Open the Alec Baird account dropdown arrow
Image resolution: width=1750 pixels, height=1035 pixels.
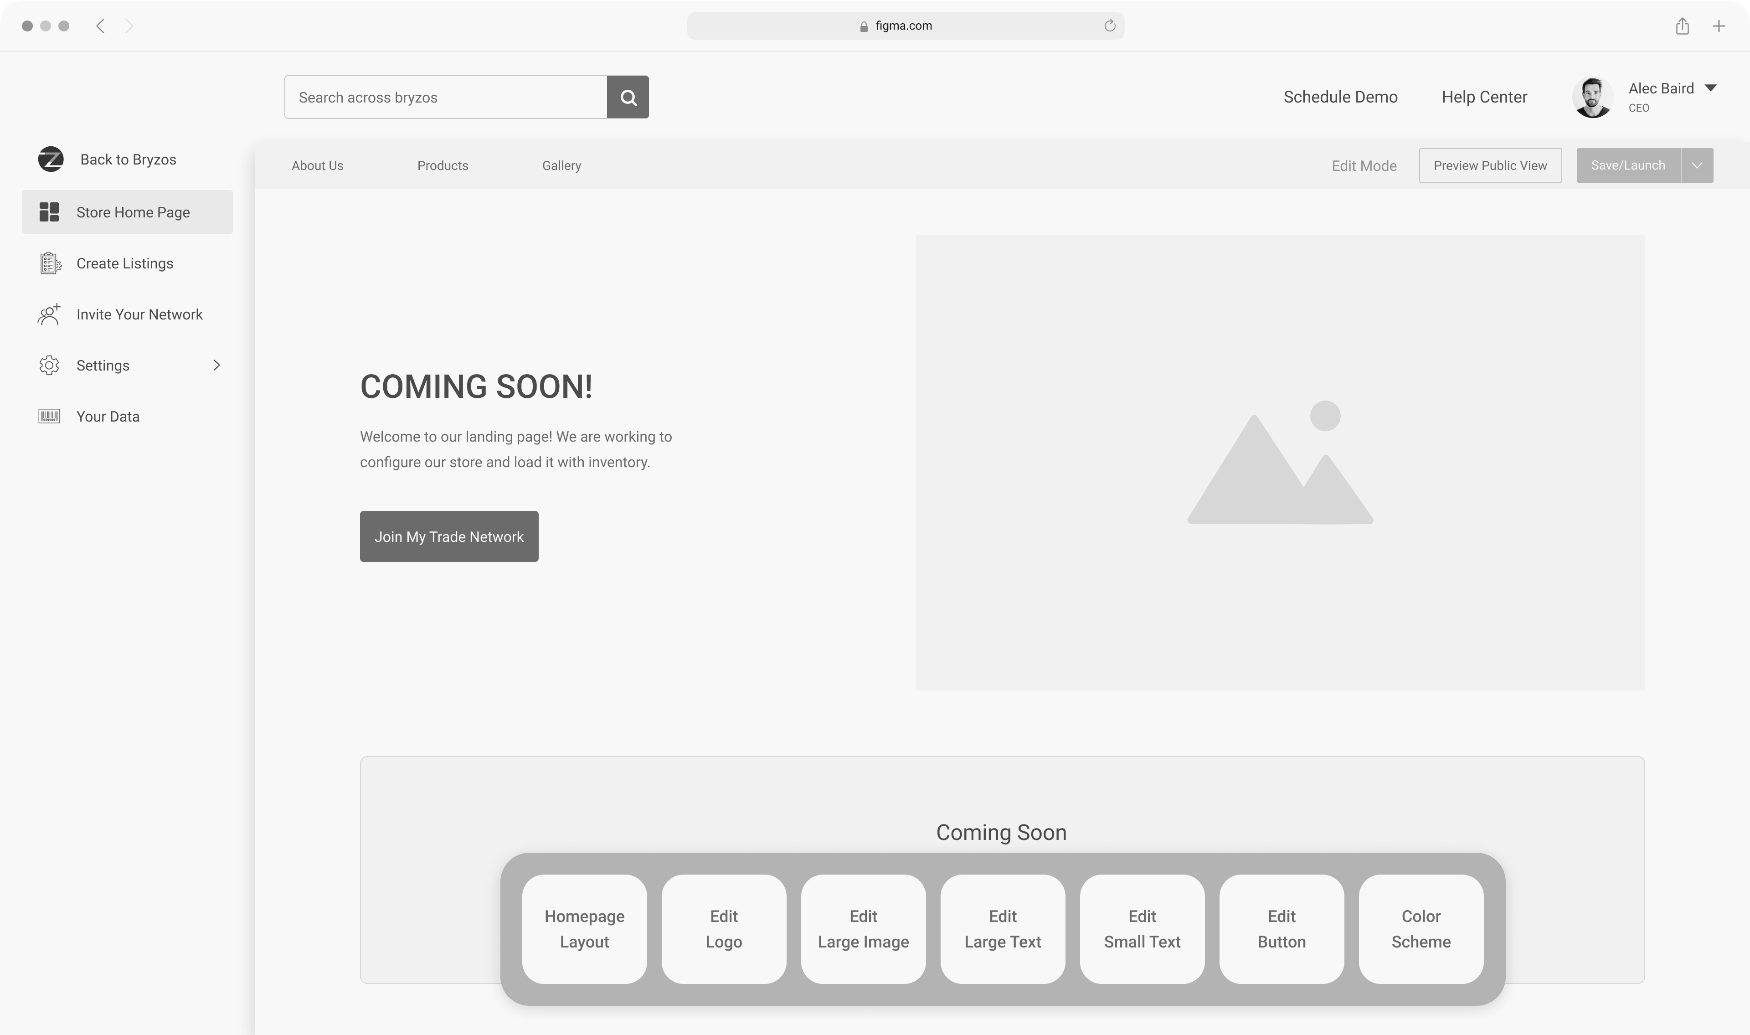(1710, 88)
